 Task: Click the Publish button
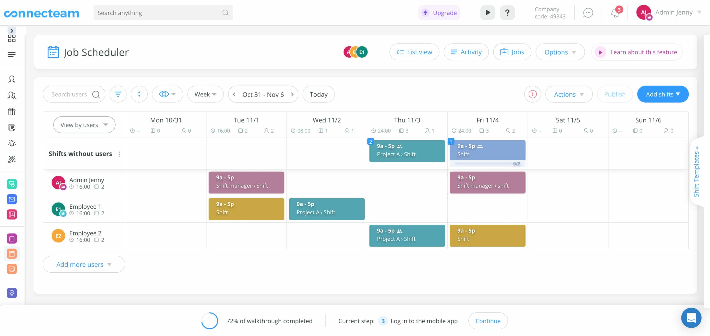tap(615, 94)
